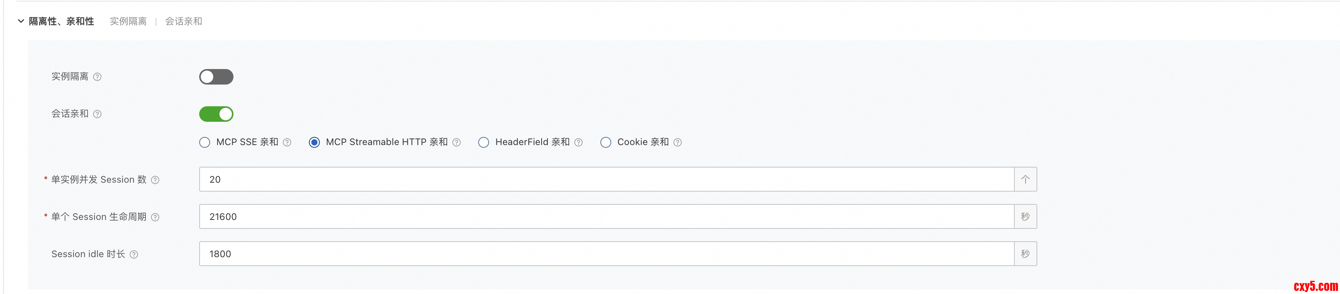The height and width of the screenshot is (294, 1340).
Task: Click the Session idle 时长 input field
Action: tap(606, 254)
